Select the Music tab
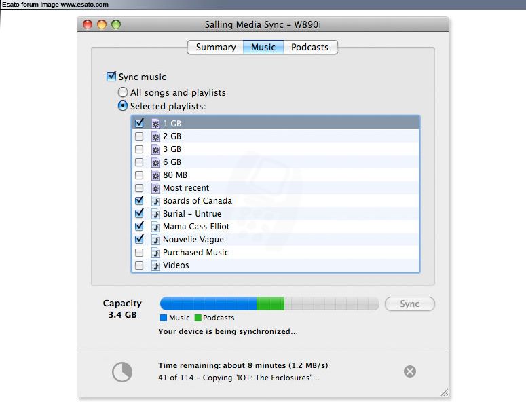Screen dimensions: 526x404 [263, 47]
